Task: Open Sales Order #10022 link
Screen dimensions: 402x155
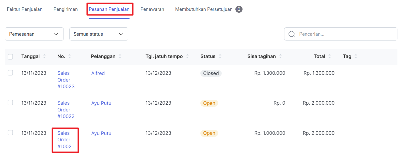Action: (x=66, y=110)
